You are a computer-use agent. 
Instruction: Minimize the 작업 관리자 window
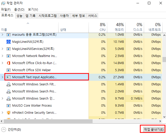pos(138,3)
